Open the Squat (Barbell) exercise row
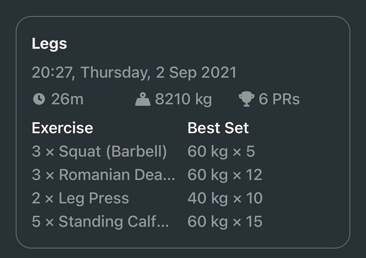This screenshot has height=258, width=366. click(99, 151)
